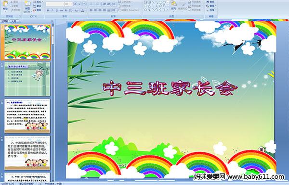Click the Shape Fill button
The width and height of the screenshot is (289, 185).
pyautogui.click(x=196, y=2)
